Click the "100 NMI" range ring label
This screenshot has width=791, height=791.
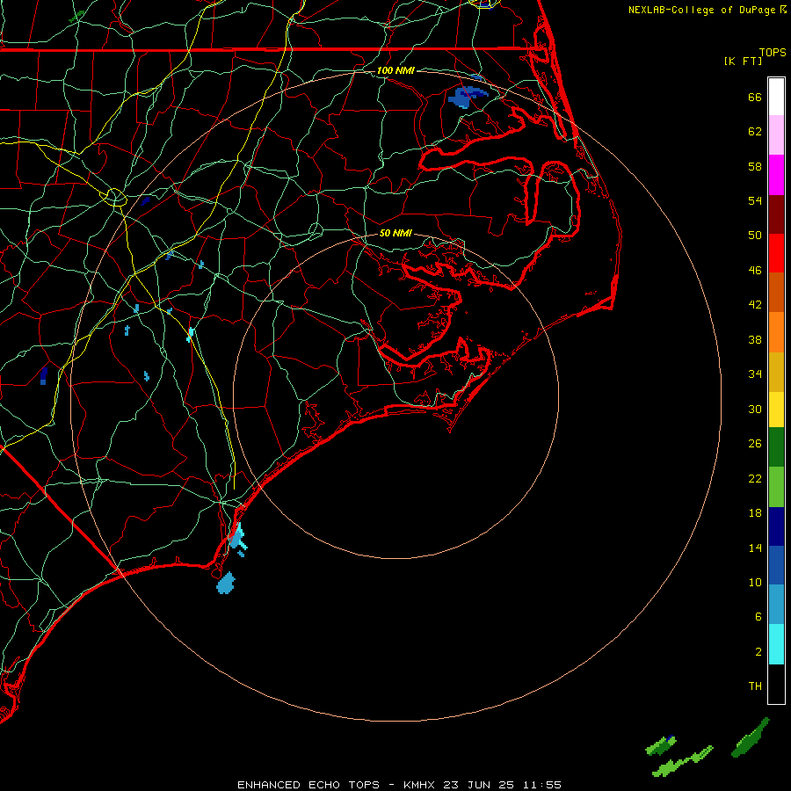point(395,70)
